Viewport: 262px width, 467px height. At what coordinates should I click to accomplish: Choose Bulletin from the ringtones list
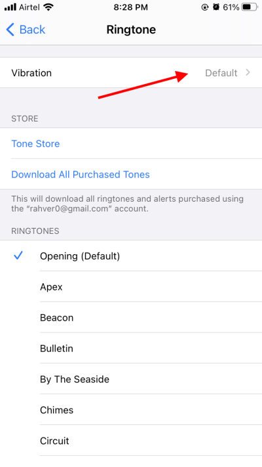click(131, 348)
